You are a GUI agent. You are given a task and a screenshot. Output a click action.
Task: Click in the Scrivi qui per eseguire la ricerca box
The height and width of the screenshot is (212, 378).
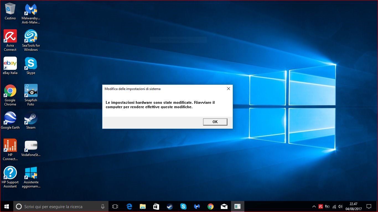tap(60, 206)
